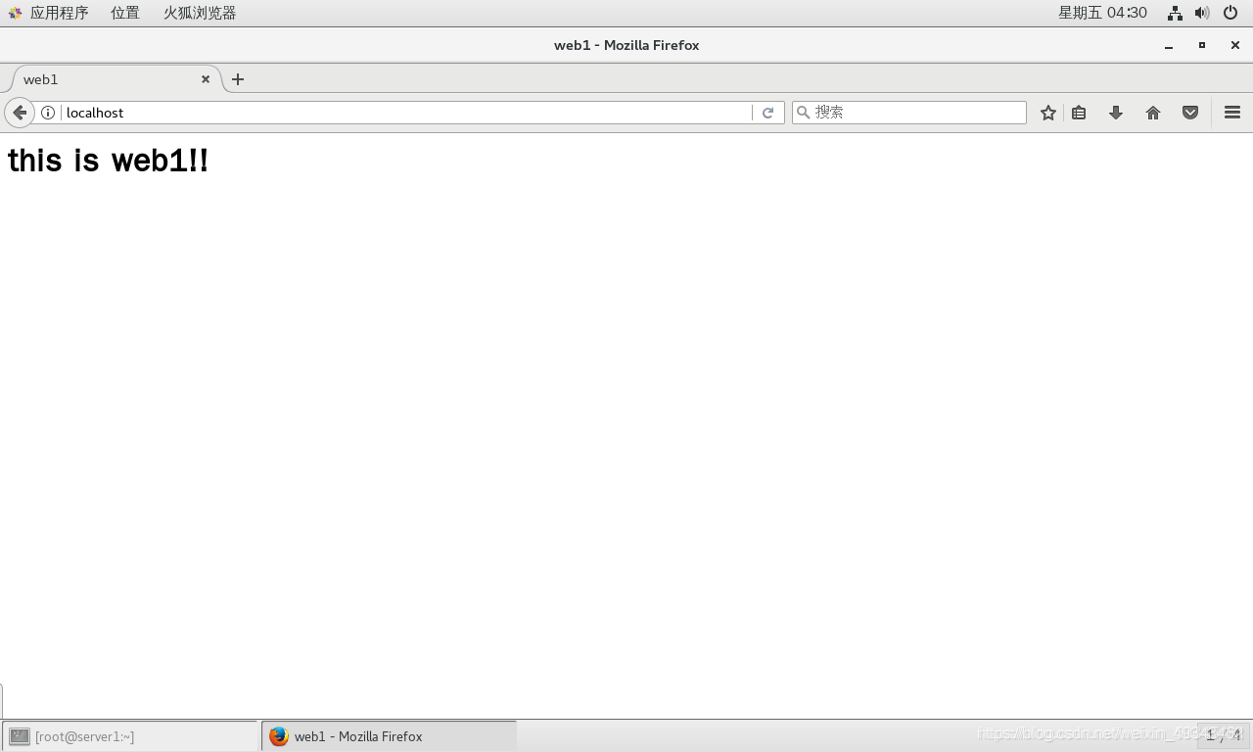Open a new tab with plus
The width and height of the screenshot is (1253, 752).
pos(238,79)
